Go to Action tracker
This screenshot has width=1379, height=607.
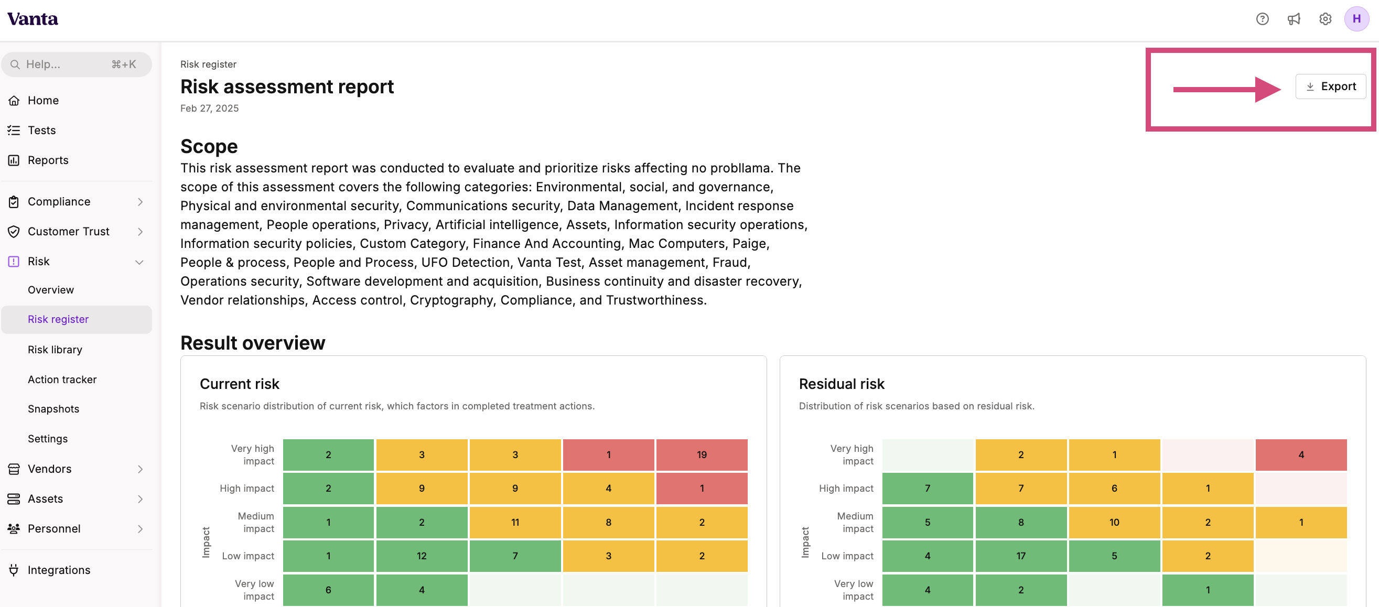(62, 380)
